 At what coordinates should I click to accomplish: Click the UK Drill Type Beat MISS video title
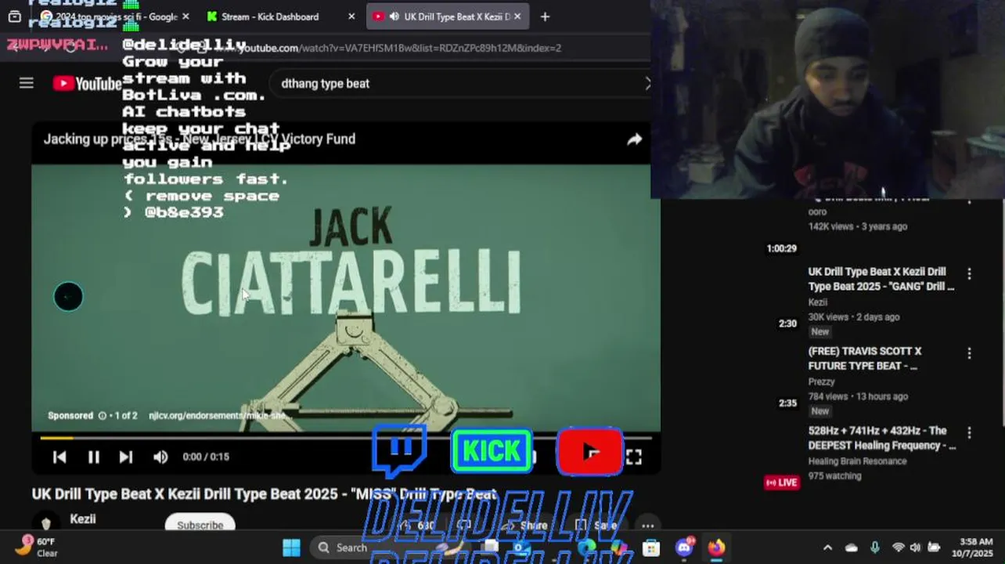264,494
